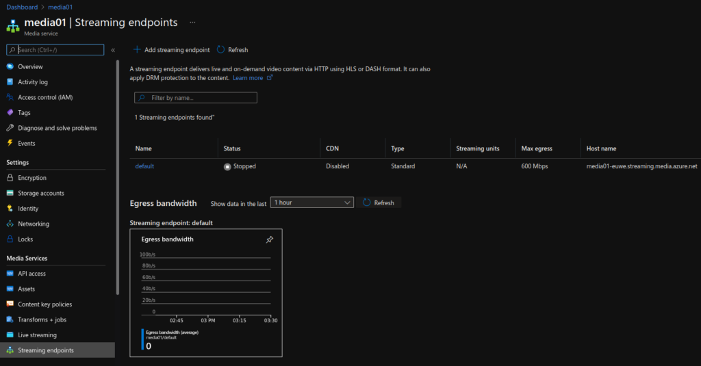Viewport: 701px width, 366px height.
Task: Open Overview in the sidebar menu
Action: pos(30,66)
